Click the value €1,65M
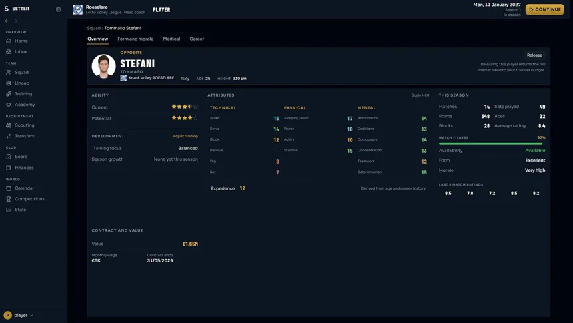This screenshot has width=573, height=323. (x=190, y=244)
